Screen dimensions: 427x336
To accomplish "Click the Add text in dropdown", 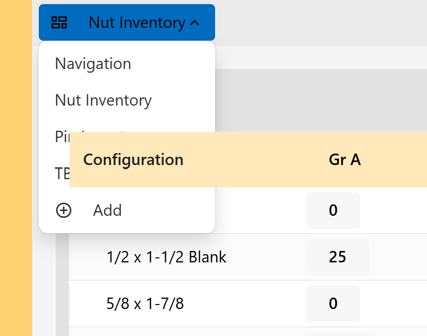I will pos(107,210).
